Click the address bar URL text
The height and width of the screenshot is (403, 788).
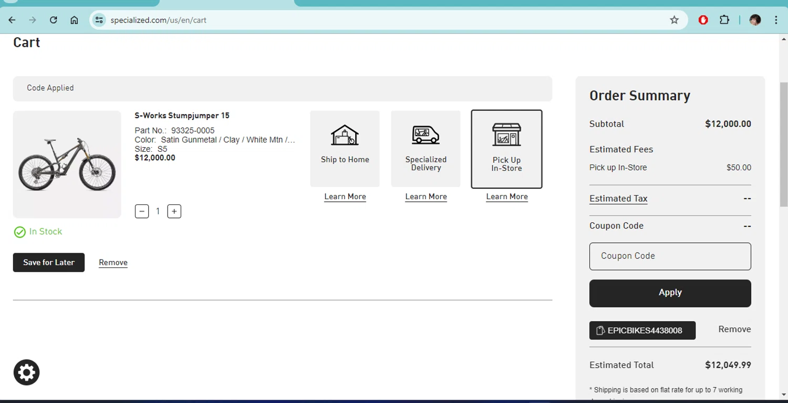click(x=158, y=20)
